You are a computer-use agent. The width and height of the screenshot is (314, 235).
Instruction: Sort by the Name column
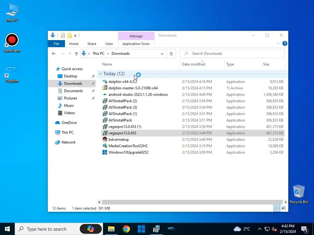107,64
